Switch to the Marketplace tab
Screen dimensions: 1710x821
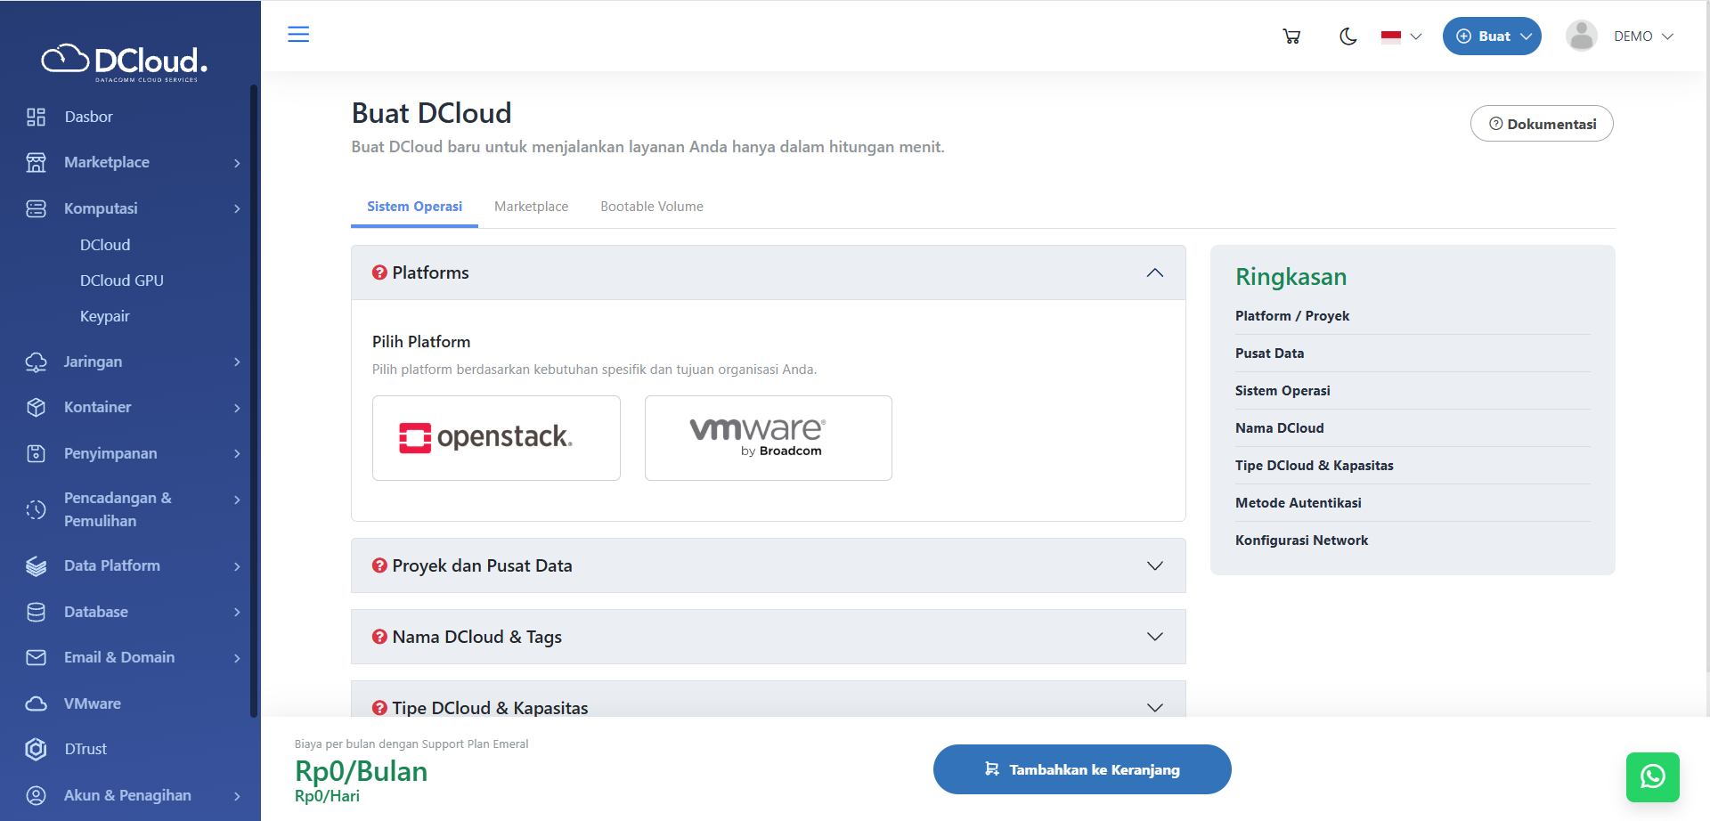[531, 207]
